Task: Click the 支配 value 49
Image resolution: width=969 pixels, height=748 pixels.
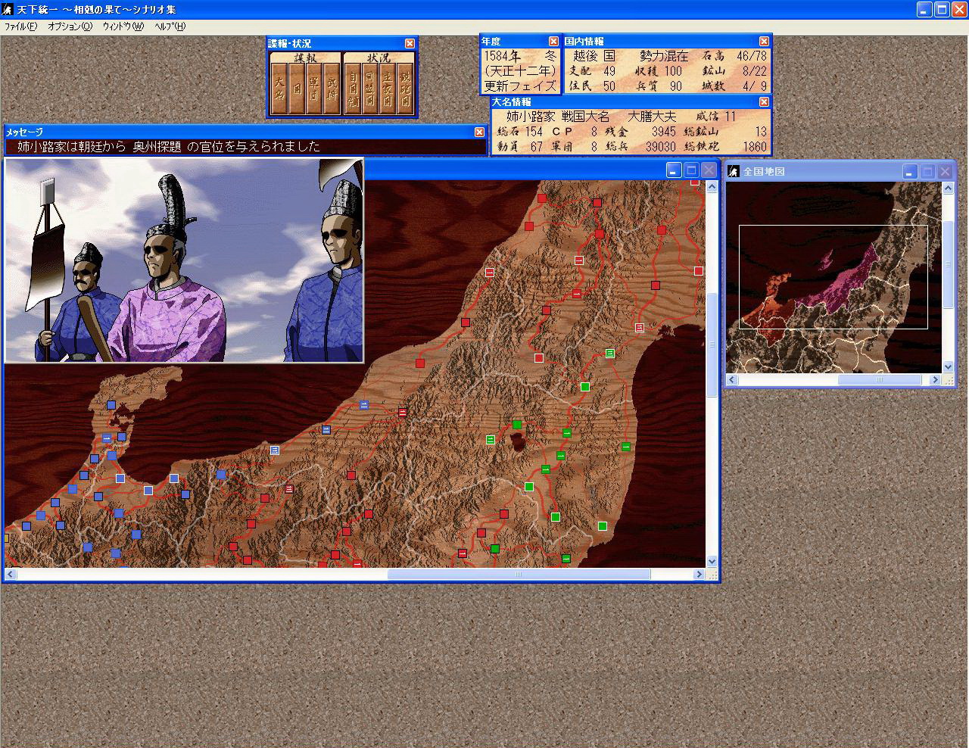Action: click(609, 71)
